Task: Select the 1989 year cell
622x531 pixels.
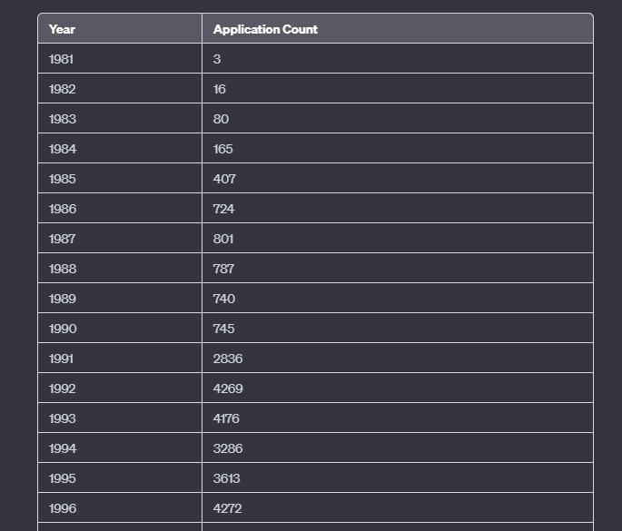Action: click(x=62, y=299)
